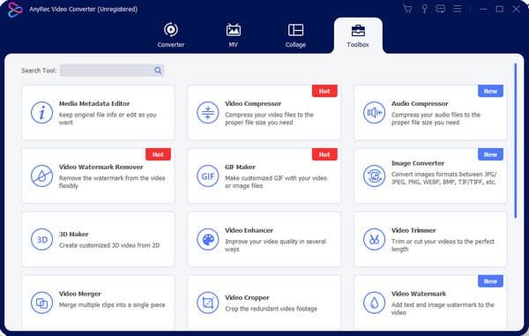Image resolution: width=529 pixels, height=336 pixels.
Task: Click the AnyRec logo icon
Action: (x=15, y=10)
